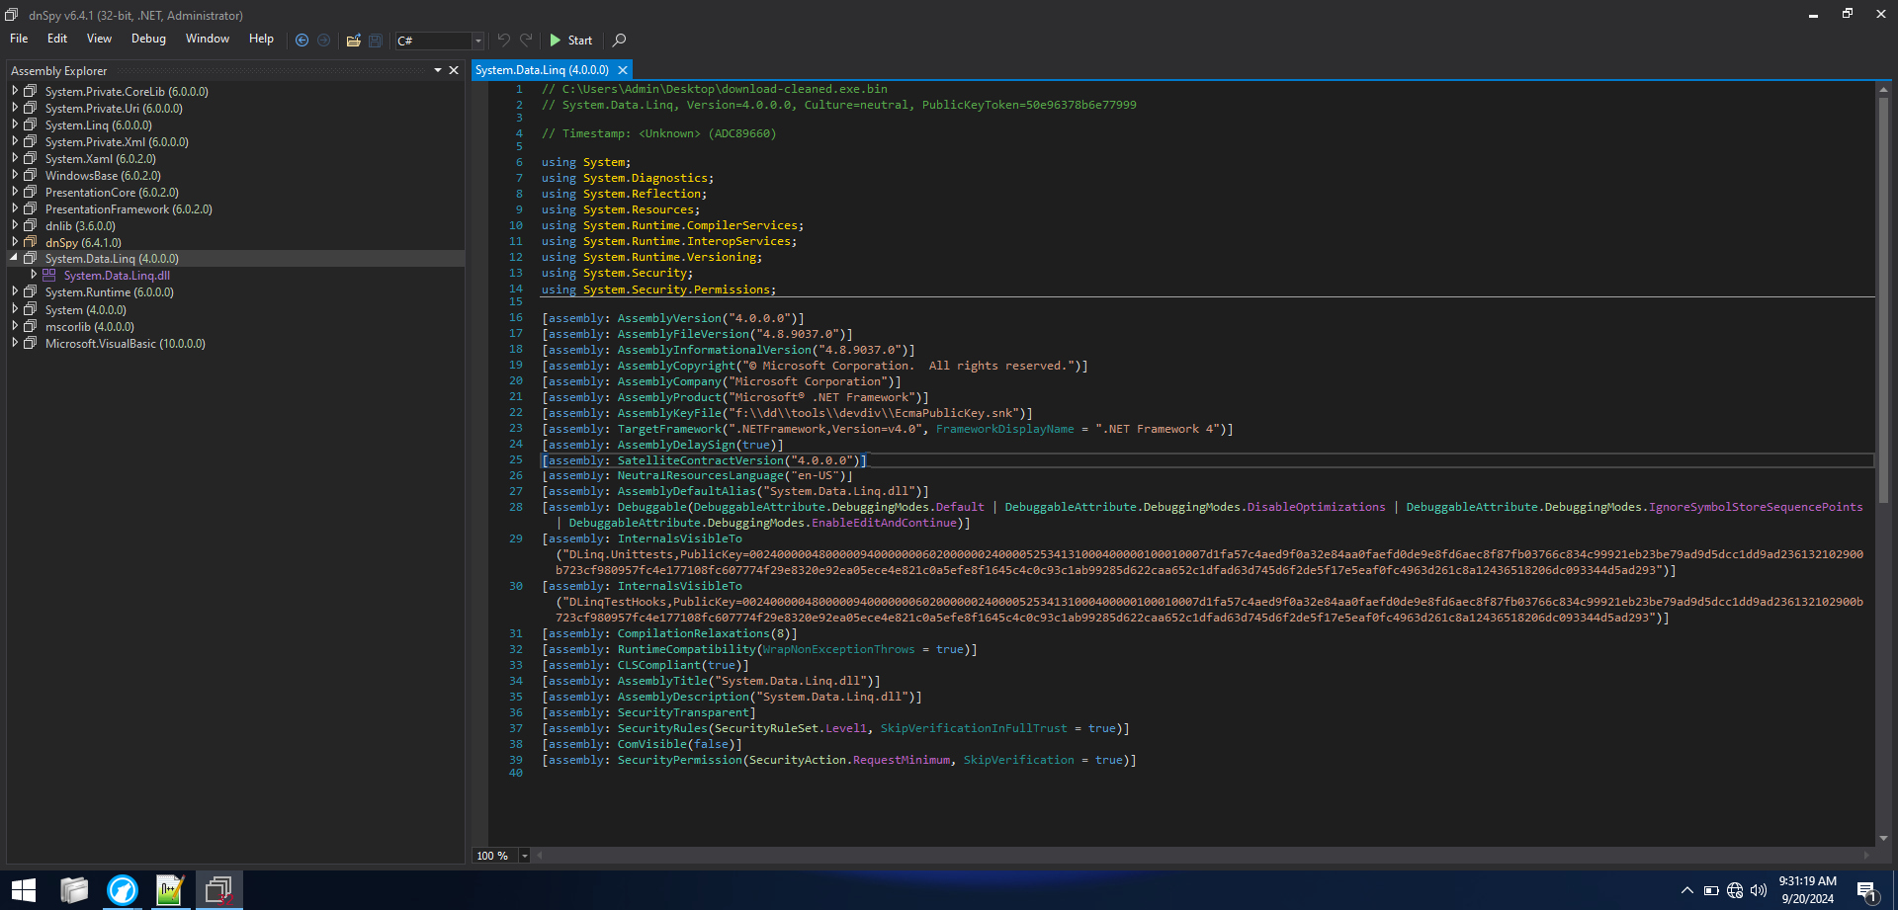Open the network icon in system tray
Screen dimensions: 1898x910
point(1735,890)
